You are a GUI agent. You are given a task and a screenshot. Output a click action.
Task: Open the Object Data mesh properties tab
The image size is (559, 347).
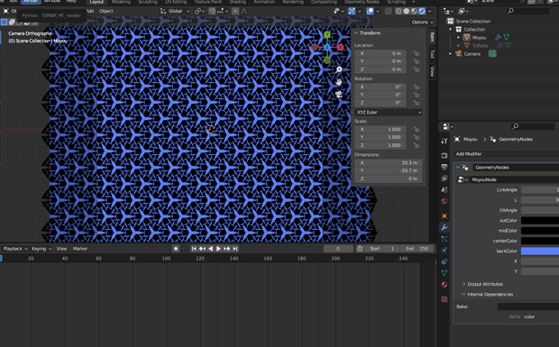[444, 273]
